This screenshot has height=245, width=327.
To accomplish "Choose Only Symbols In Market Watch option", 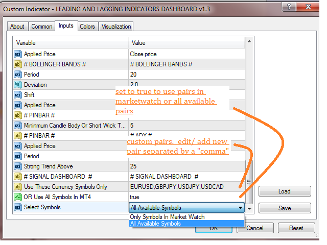I will (168, 217).
